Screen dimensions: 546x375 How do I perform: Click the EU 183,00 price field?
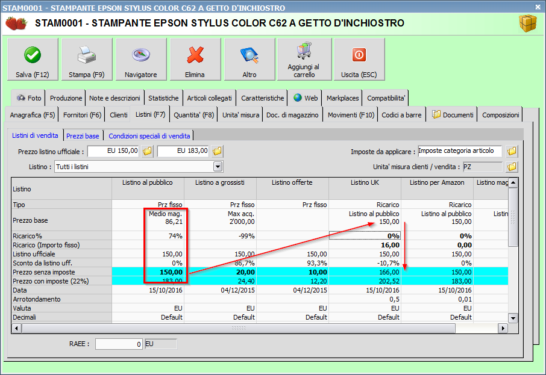coord(183,151)
